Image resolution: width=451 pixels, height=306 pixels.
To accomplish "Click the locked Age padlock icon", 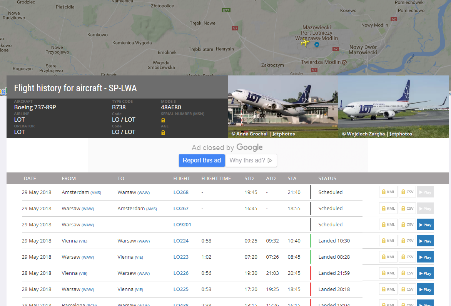I will 163,132.
